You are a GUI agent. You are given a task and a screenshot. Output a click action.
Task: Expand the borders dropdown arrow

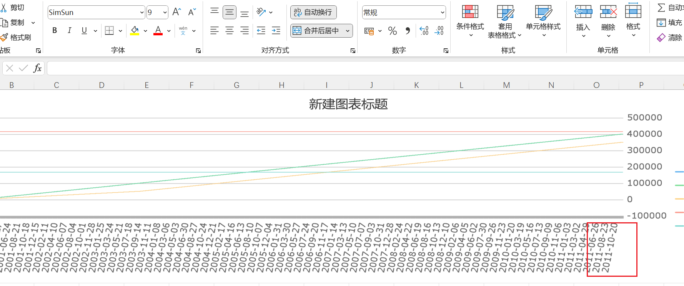point(120,31)
